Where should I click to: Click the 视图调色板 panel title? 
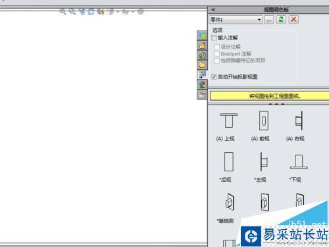click(x=276, y=10)
